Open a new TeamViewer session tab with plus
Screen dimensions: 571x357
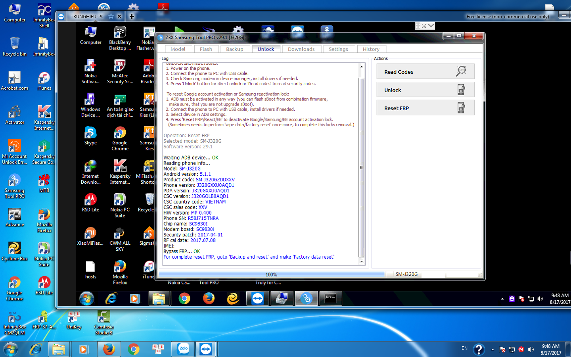[132, 16]
